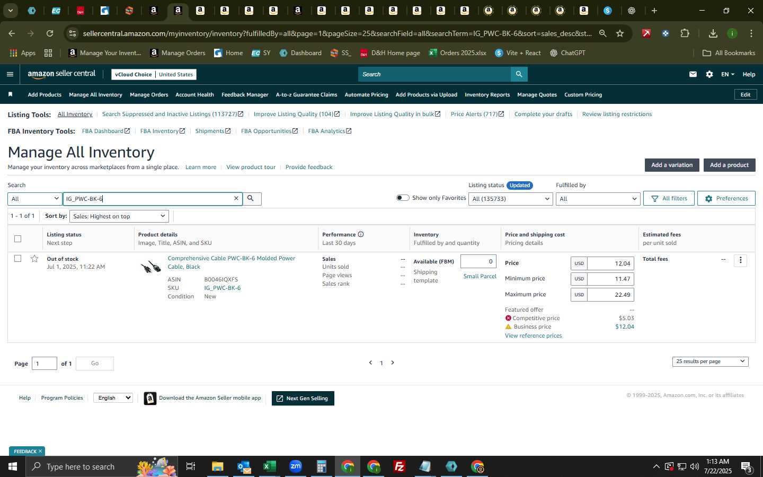Click the Edit navigation bar button

point(745,94)
